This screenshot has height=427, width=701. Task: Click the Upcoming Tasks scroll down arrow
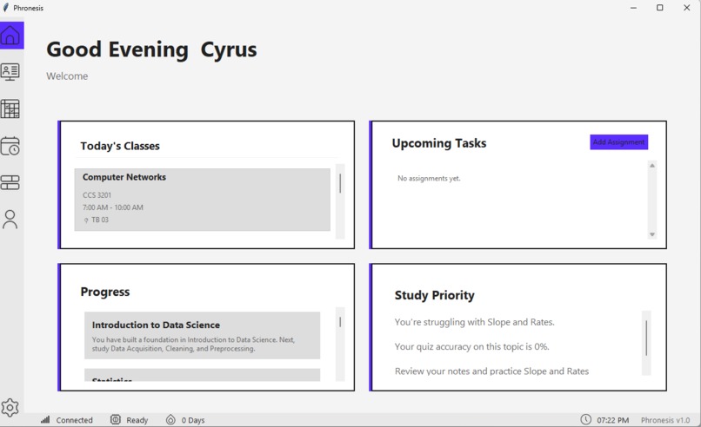(652, 234)
